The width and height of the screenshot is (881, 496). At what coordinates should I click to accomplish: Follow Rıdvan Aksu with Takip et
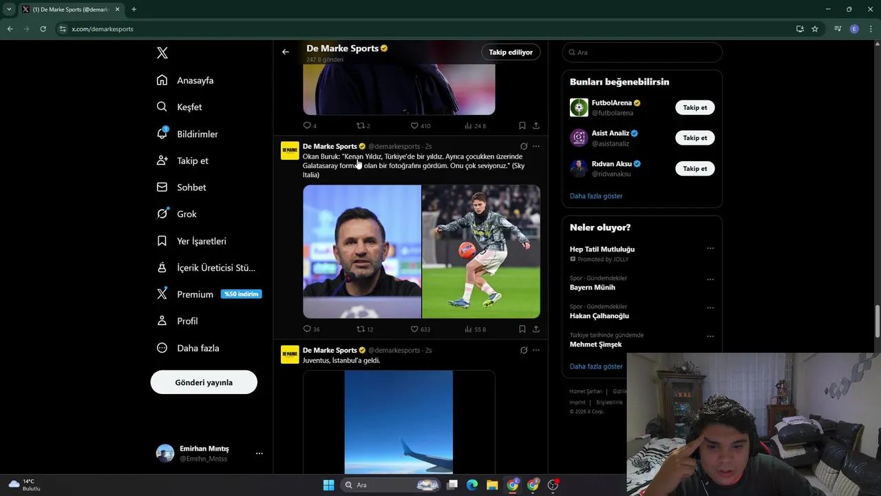[695, 168]
